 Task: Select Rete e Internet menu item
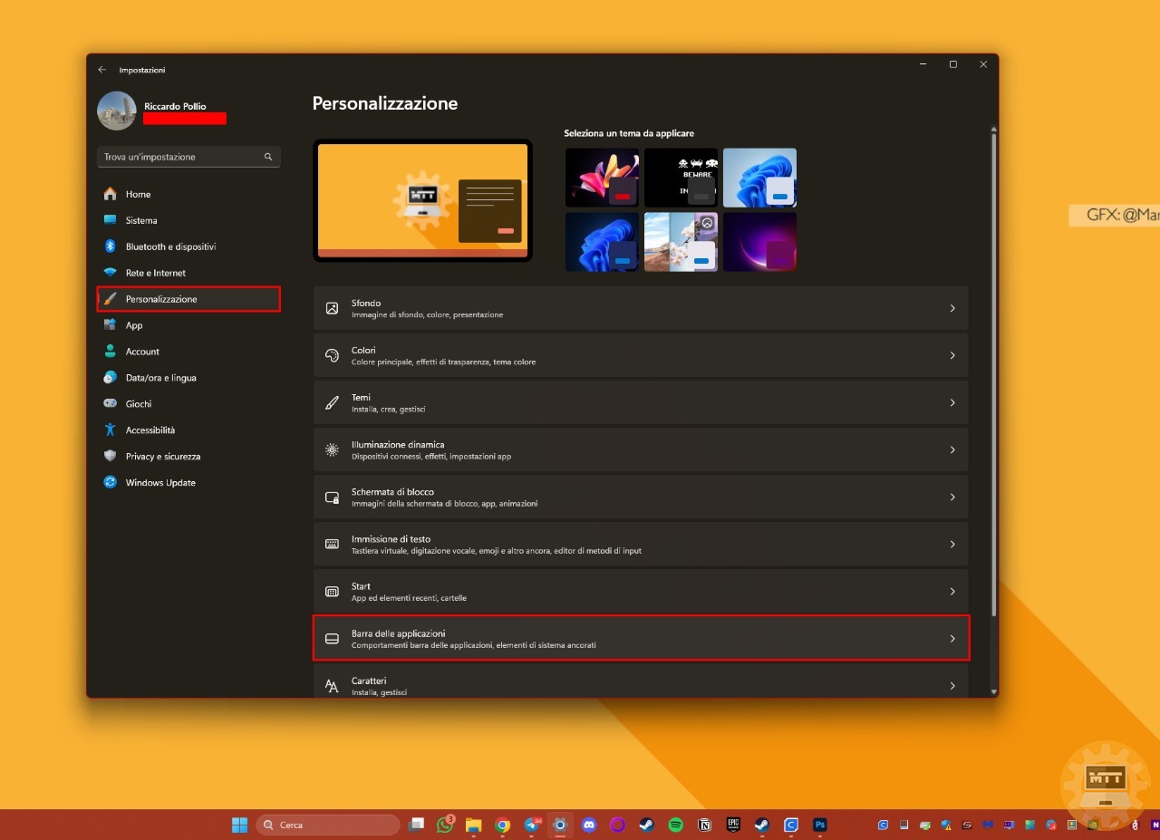click(156, 273)
